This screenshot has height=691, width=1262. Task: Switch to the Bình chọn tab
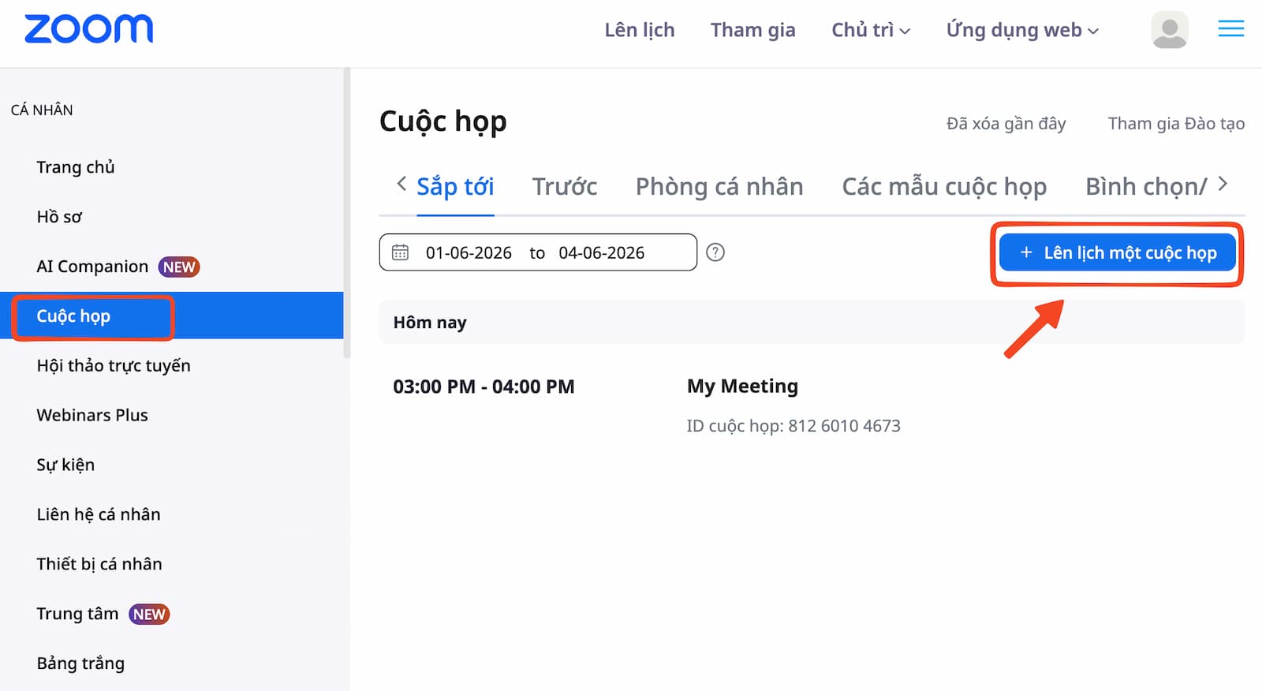pyautogui.click(x=1146, y=187)
